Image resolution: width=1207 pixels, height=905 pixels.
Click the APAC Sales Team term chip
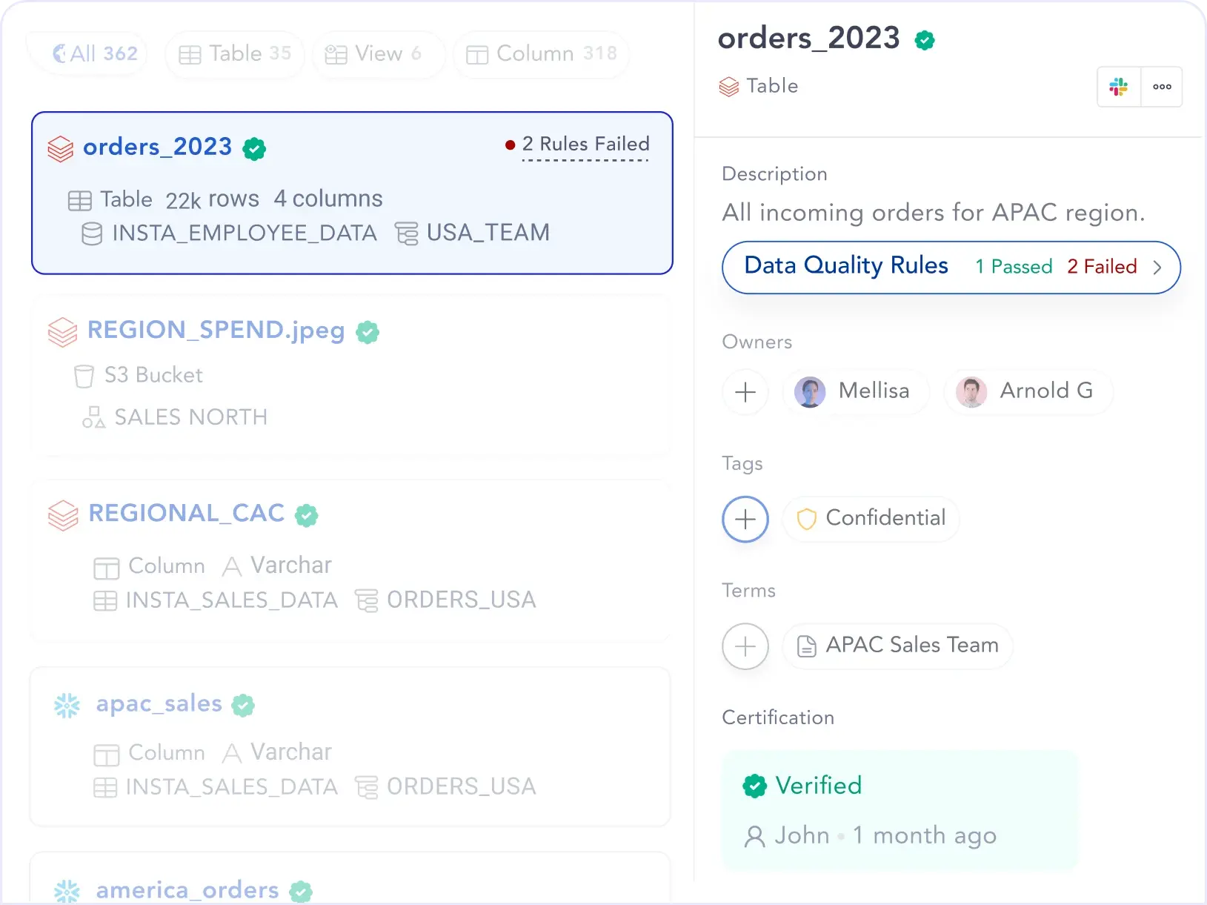pos(898,646)
